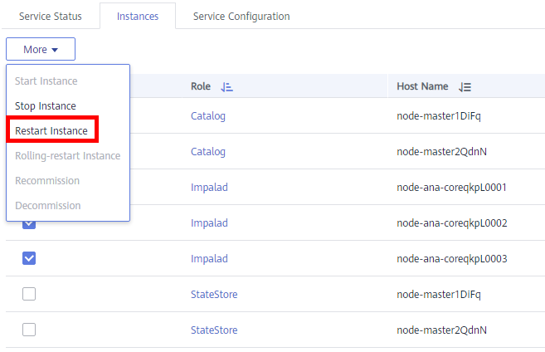Open the StateStore link for node-master2QdnN
The height and width of the screenshot is (352, 545).
[x=214, y=330]
